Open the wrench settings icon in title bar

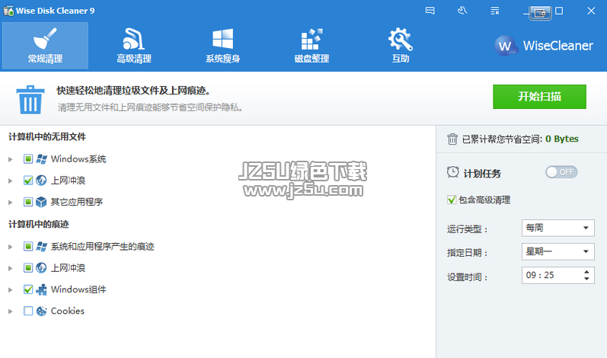pos(462,11)
